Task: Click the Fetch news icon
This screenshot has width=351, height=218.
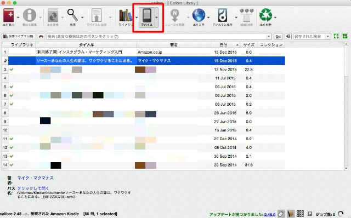Action: tap(174, 15)
